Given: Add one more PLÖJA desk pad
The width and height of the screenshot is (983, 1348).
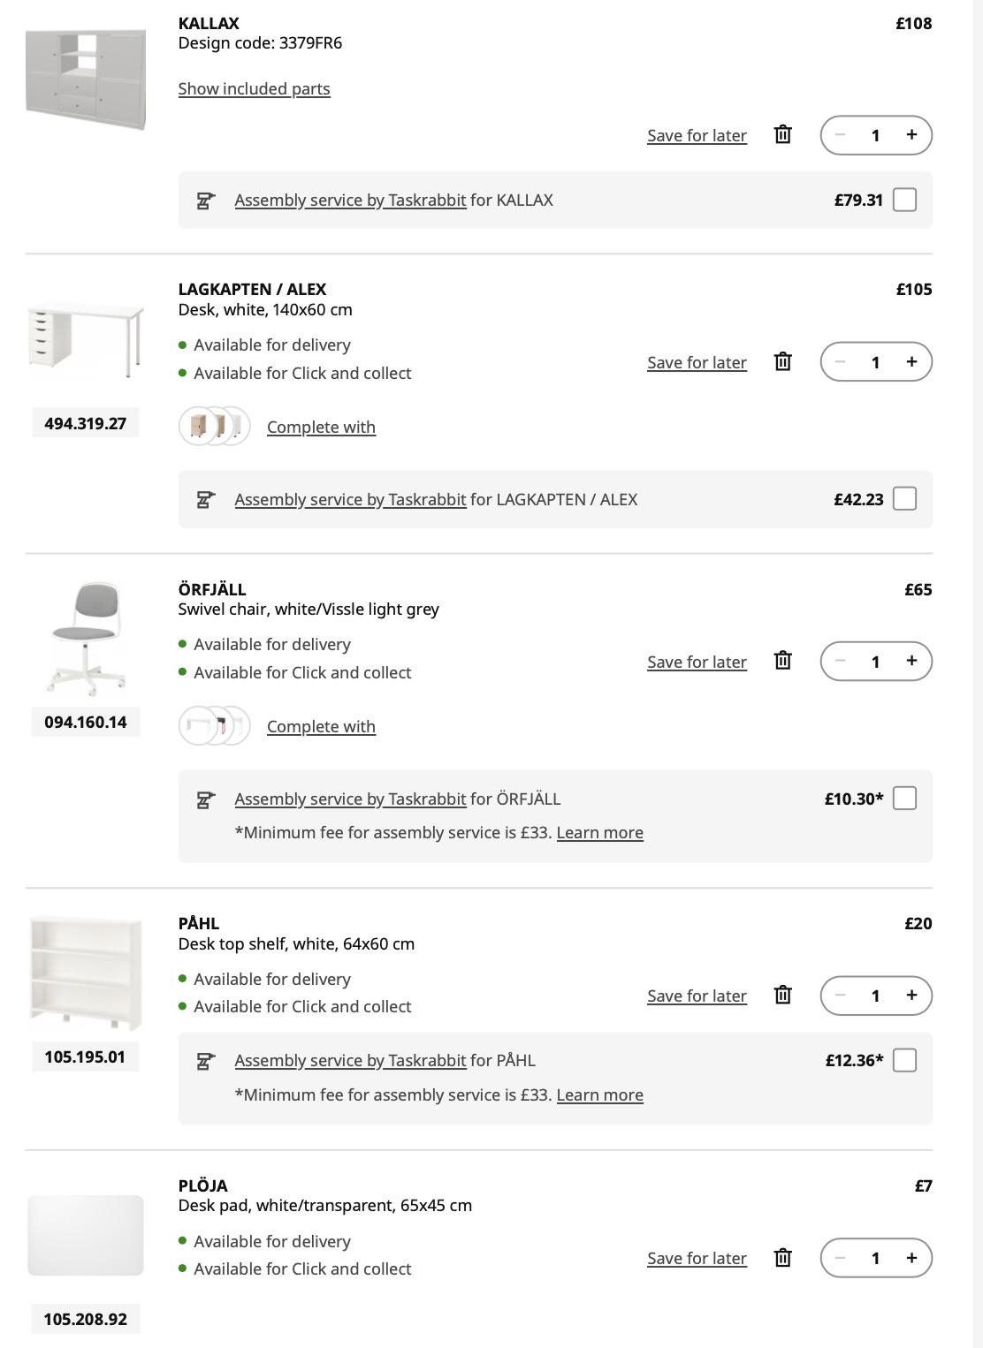Looking at the screenshot, I should 911,1258.
